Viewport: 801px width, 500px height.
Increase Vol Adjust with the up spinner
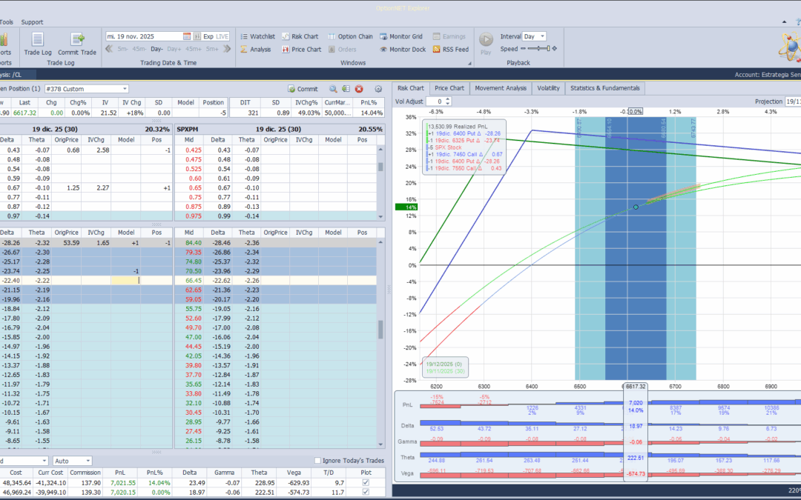click(x=448, y=99)
